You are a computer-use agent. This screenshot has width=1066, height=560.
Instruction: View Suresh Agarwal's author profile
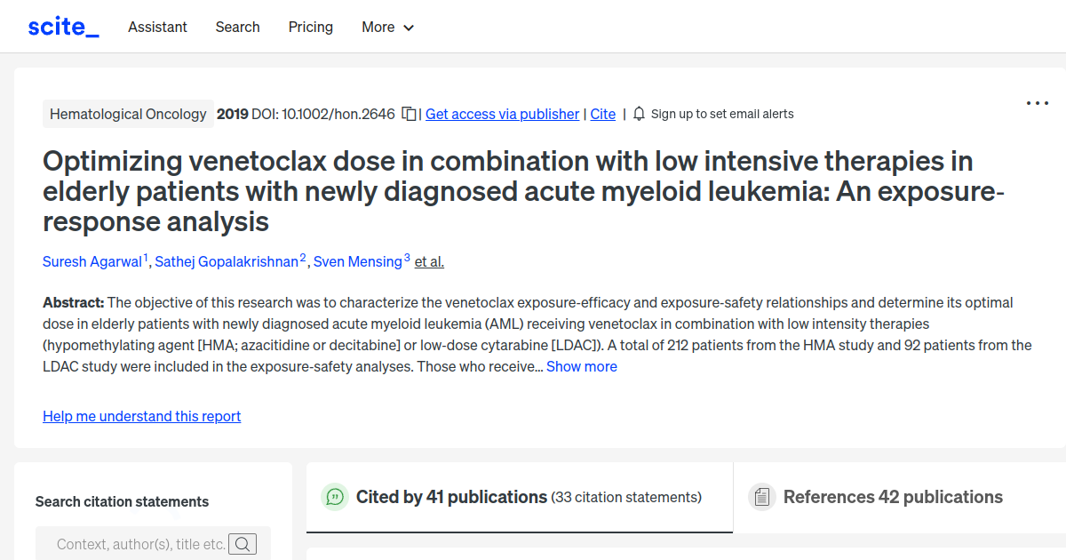click(x=92, y=261)
